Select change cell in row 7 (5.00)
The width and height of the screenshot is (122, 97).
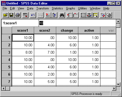tap(67, 82)
